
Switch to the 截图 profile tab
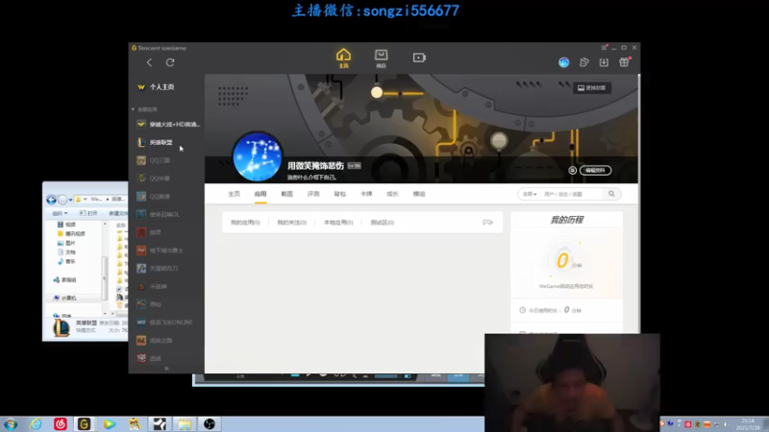pyautogui.click(x=286, y=194)
